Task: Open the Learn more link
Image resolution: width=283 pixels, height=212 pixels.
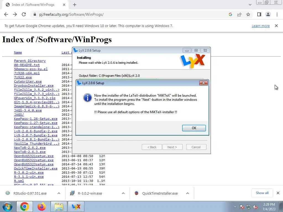Action: 261,26
